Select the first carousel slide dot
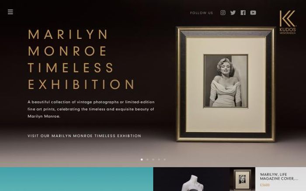Screen dimensions: 306x191 pos(142,160)
